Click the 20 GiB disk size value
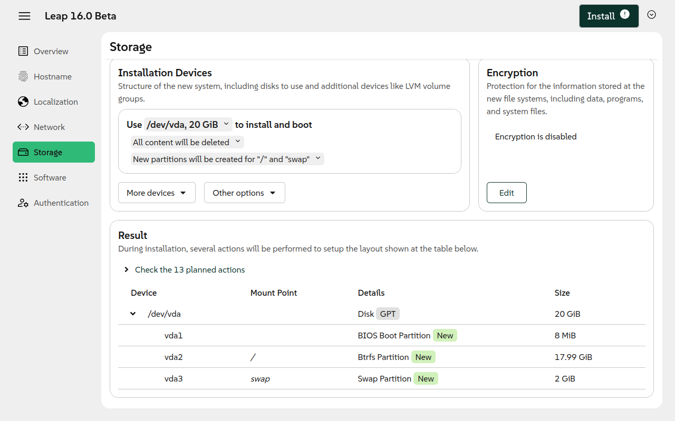 (x=567, y=314)
